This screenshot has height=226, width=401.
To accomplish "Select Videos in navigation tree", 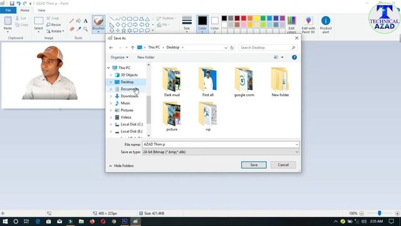I will (x=126, y=117).
